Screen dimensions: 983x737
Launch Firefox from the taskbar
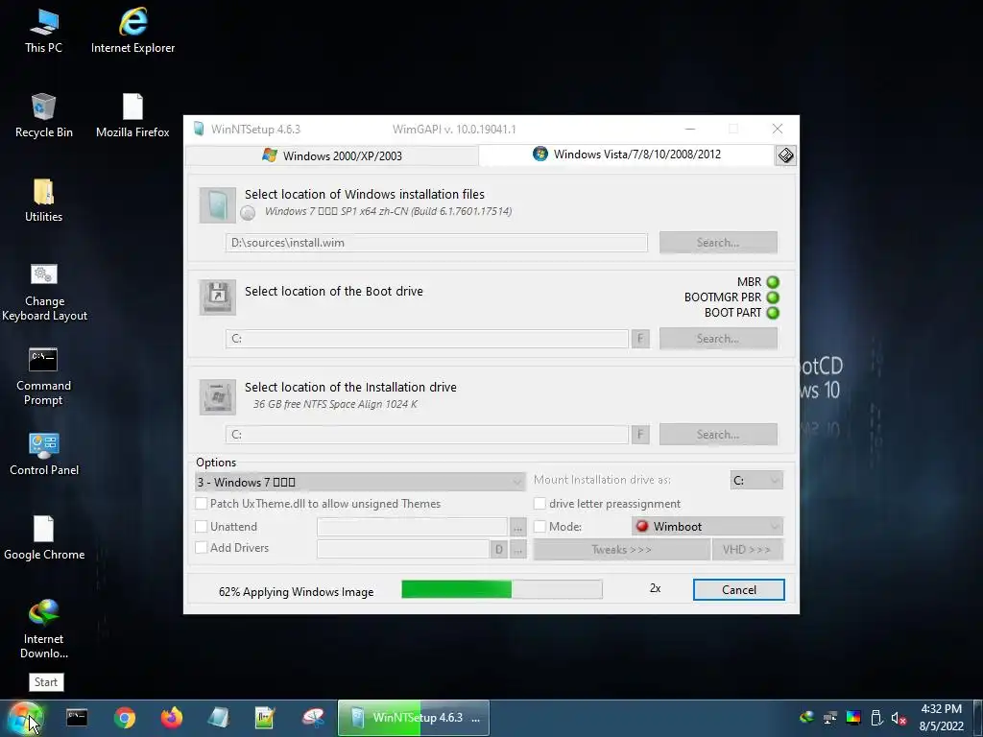(171, 718)
